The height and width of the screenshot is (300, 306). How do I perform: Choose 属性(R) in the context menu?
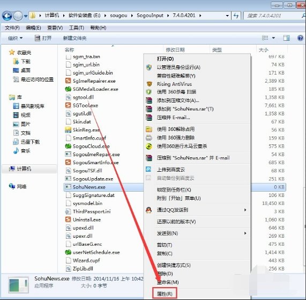165,294
